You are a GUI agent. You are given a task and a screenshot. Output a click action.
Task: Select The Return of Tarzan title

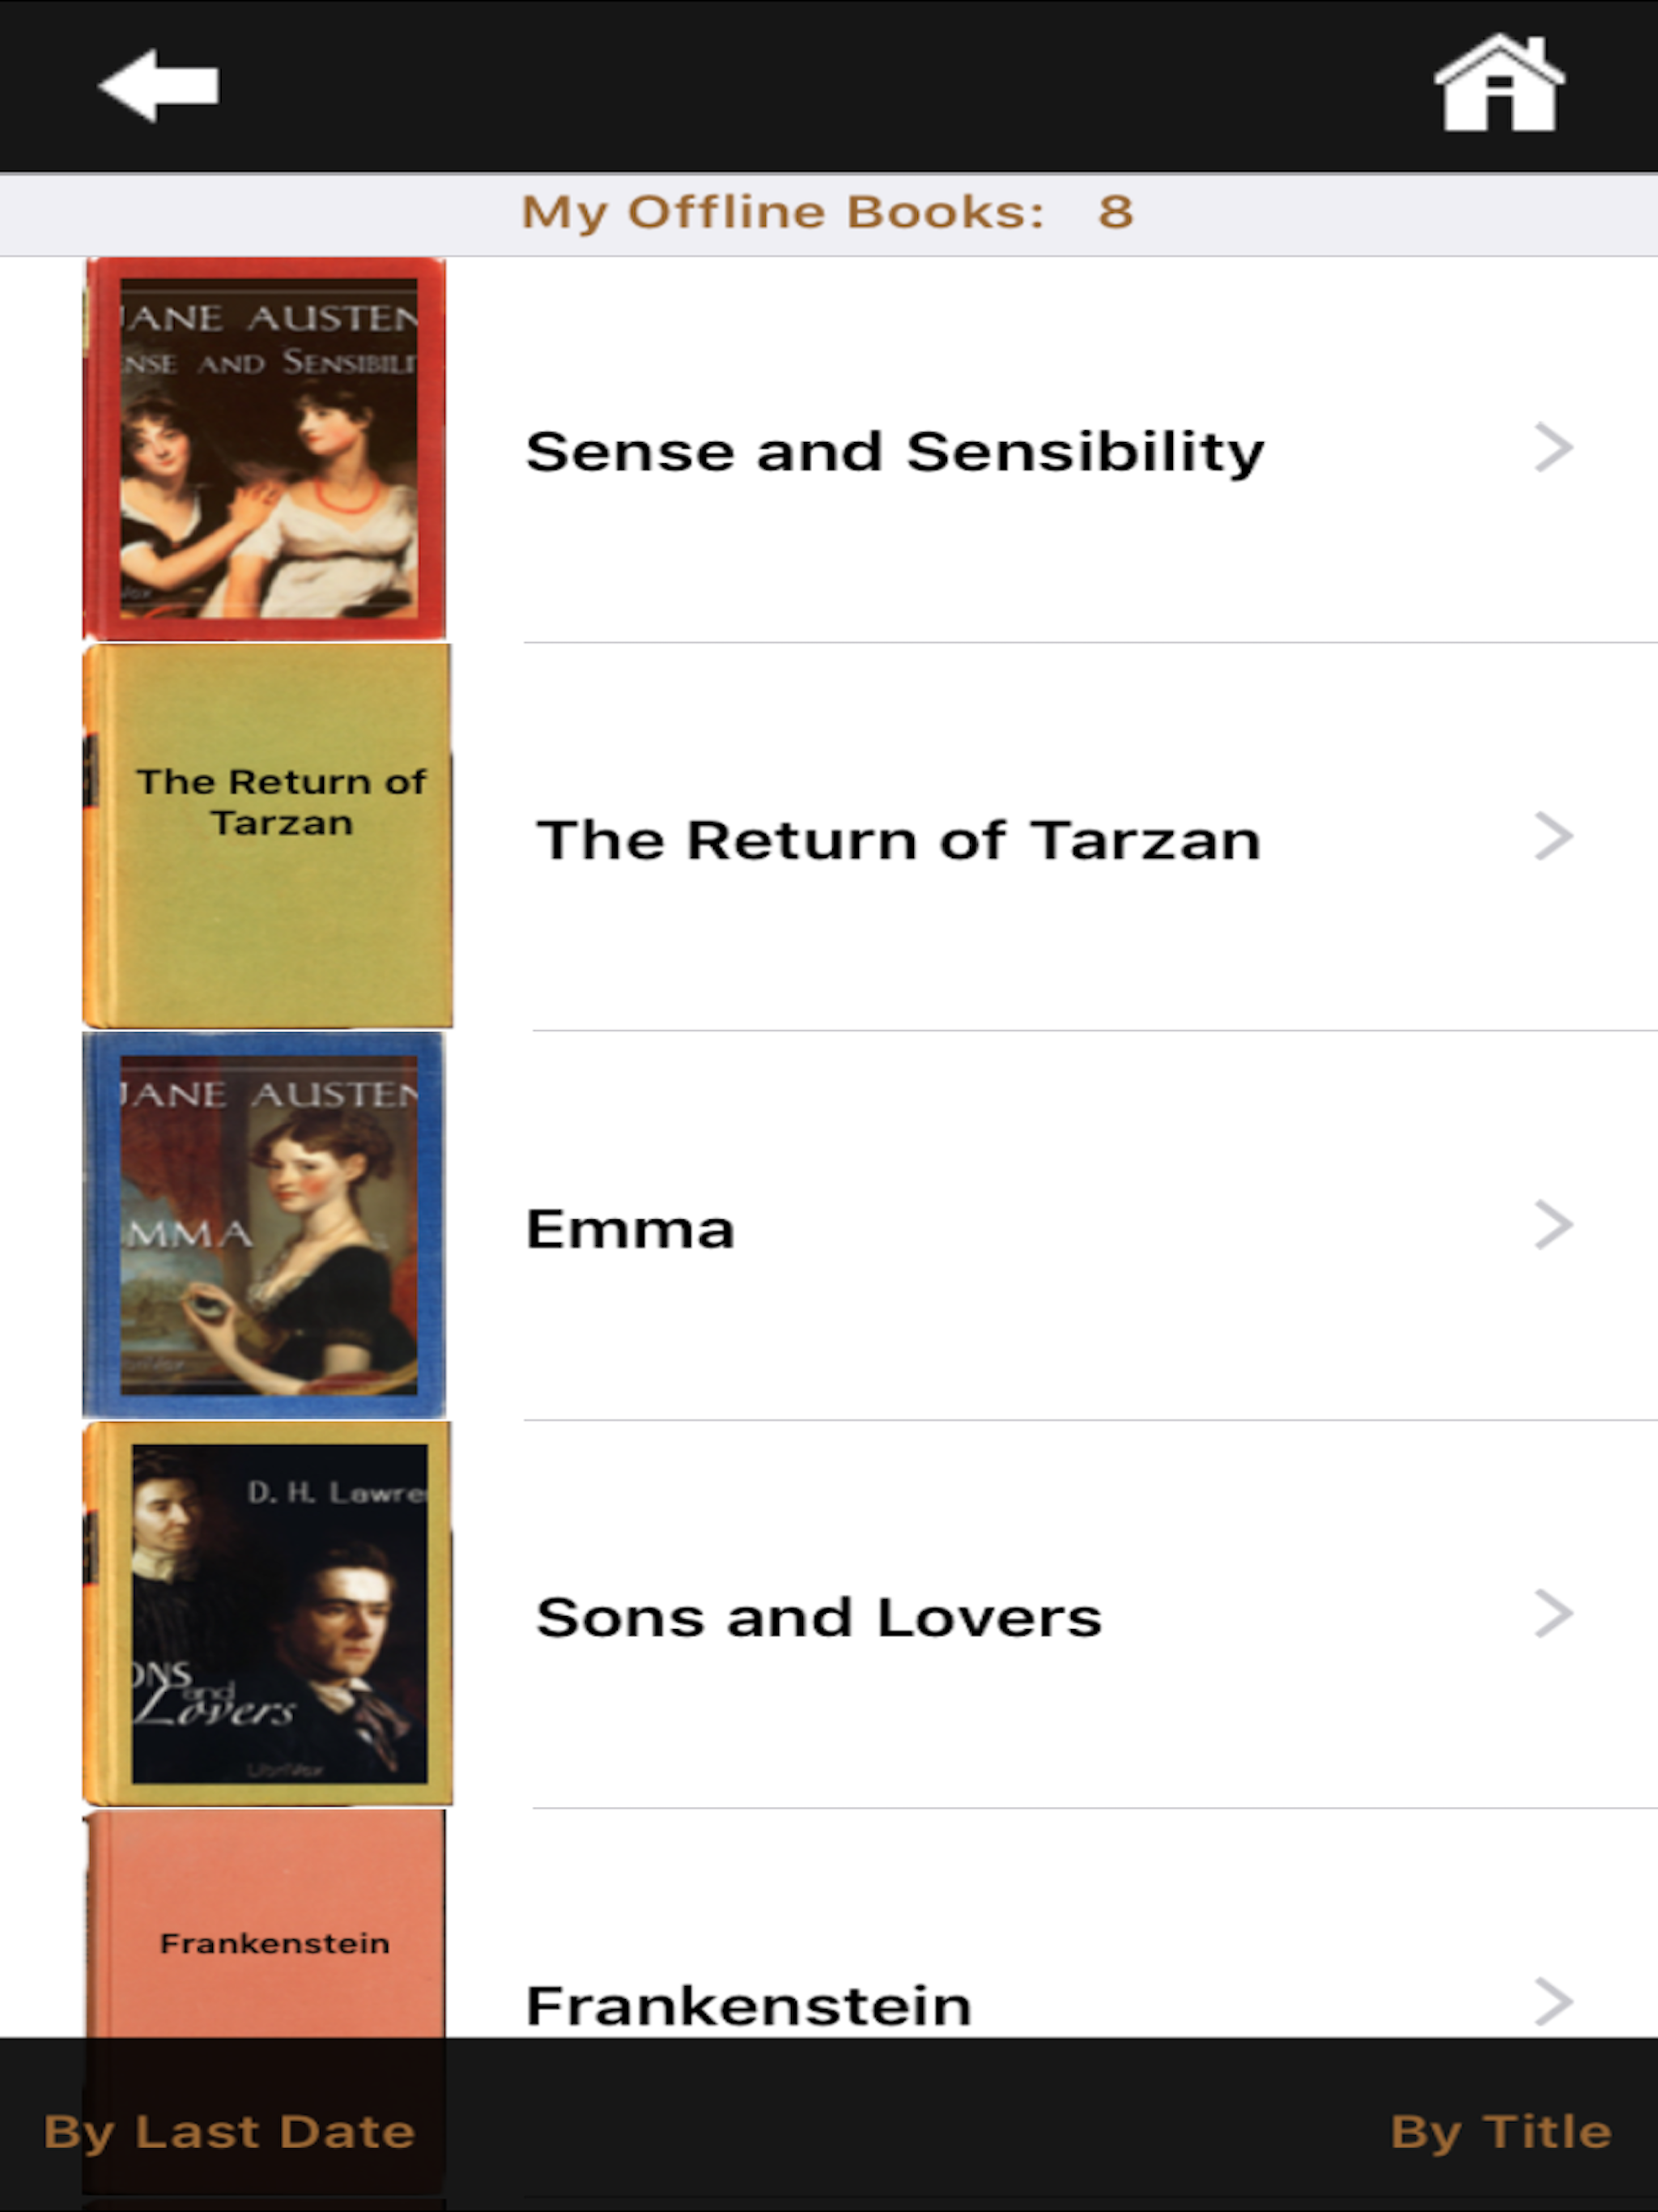point(898,840)
